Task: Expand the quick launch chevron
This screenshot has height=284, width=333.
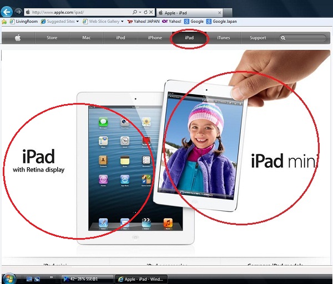Action: click(x=51, y=277)
